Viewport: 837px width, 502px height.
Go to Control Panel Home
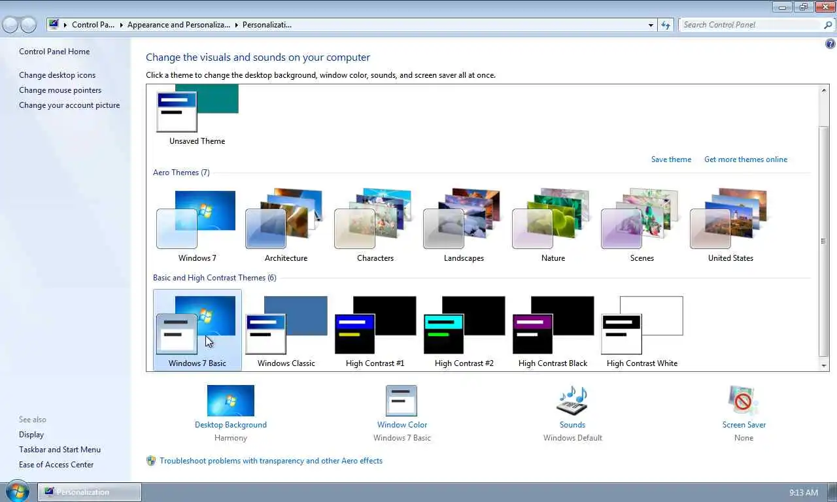pos(54,52)
